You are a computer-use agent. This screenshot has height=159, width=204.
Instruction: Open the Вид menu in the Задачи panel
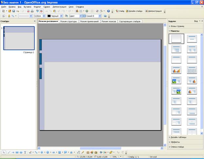click(x=197, y=21)
